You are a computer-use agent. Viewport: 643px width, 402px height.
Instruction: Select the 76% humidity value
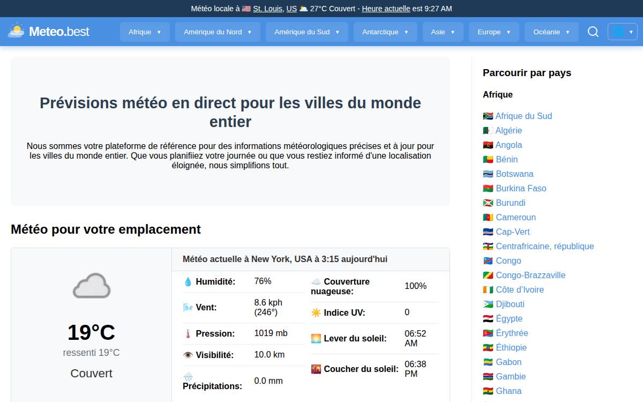(263, 281)
